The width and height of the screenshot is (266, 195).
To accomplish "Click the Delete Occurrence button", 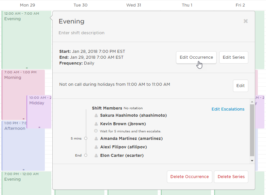I will (189, 176).
